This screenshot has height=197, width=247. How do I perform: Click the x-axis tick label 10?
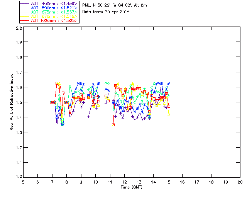click(x=95, y=182)
